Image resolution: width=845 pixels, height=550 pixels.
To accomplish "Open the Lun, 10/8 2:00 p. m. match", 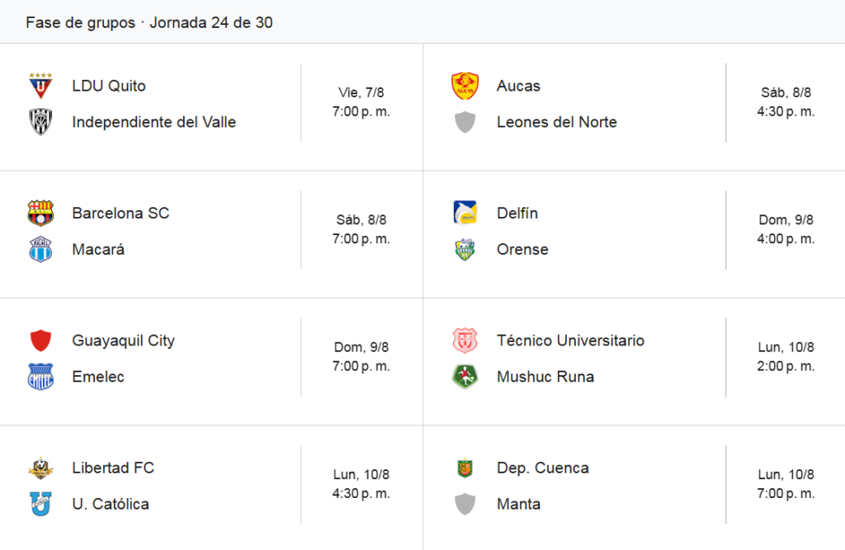I will [x=786, y=356].
